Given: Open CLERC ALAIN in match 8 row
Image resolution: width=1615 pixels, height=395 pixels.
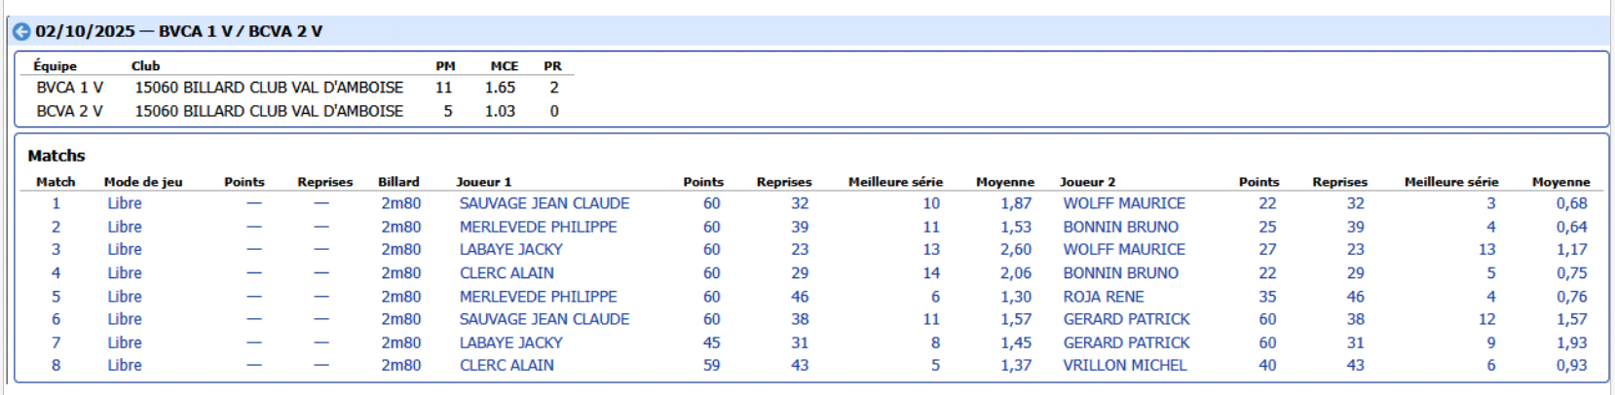Looking at the screenshot, I should 507,365.
